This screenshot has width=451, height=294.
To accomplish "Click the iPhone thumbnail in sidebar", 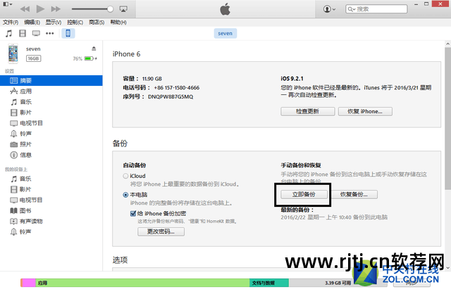I will [13, 53].
